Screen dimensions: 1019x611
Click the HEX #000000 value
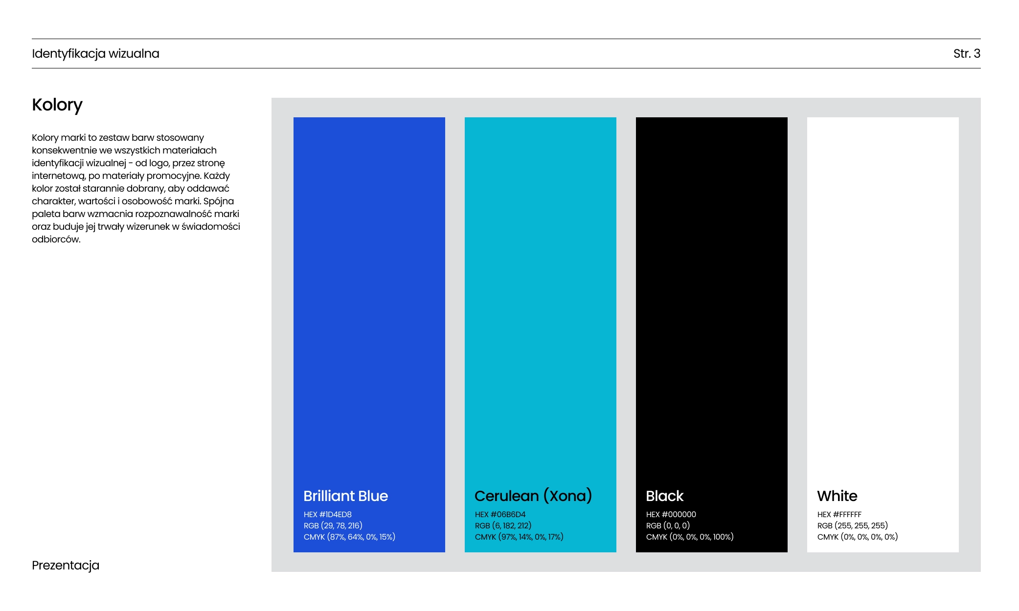[671, 514]
